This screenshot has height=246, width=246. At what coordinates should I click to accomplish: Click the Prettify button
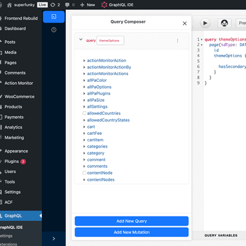pyautogui.click(x=241, y=23)
